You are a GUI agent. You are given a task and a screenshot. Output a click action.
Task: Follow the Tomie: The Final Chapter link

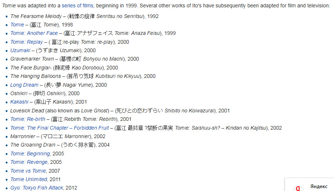click(60, 128)
